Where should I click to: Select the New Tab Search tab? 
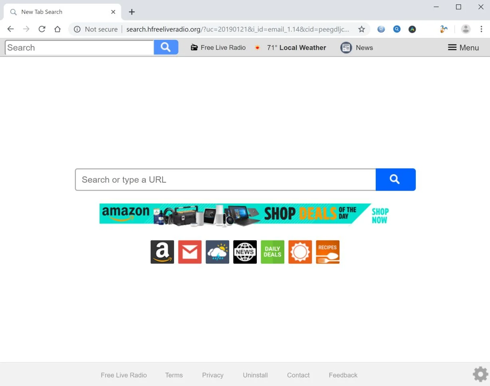62,12
